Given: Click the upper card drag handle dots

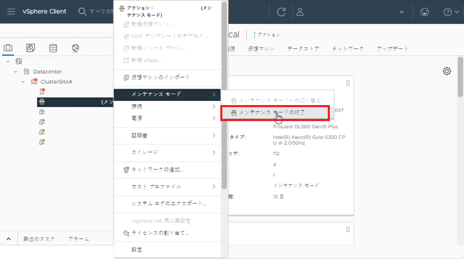Looking at the screenshot, I should click(348, 83).
